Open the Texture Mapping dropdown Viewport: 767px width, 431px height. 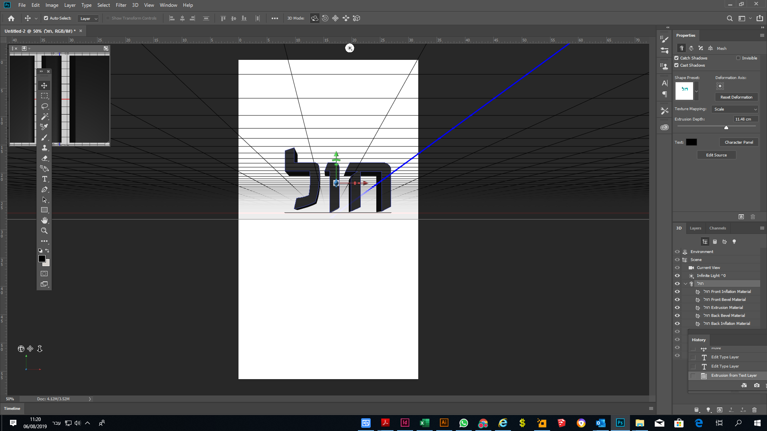click(x=734, y=109)
